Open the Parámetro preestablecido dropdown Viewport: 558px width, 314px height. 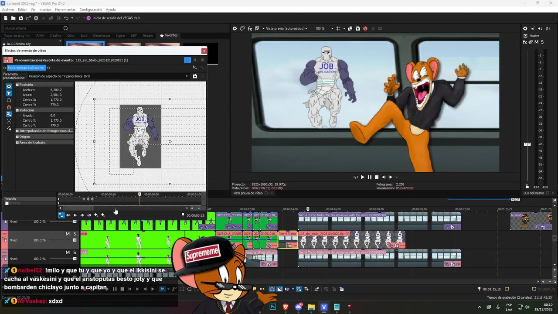coord(187,76)
